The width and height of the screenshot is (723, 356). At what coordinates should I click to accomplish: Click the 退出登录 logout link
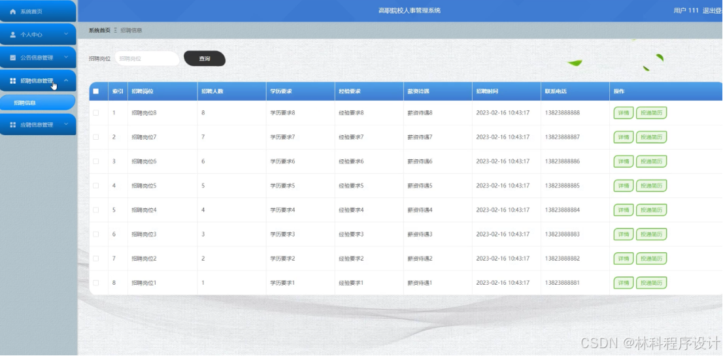click(x=713, y=10)
